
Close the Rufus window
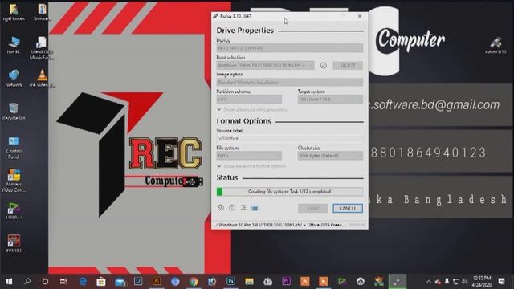coord(360,16)
